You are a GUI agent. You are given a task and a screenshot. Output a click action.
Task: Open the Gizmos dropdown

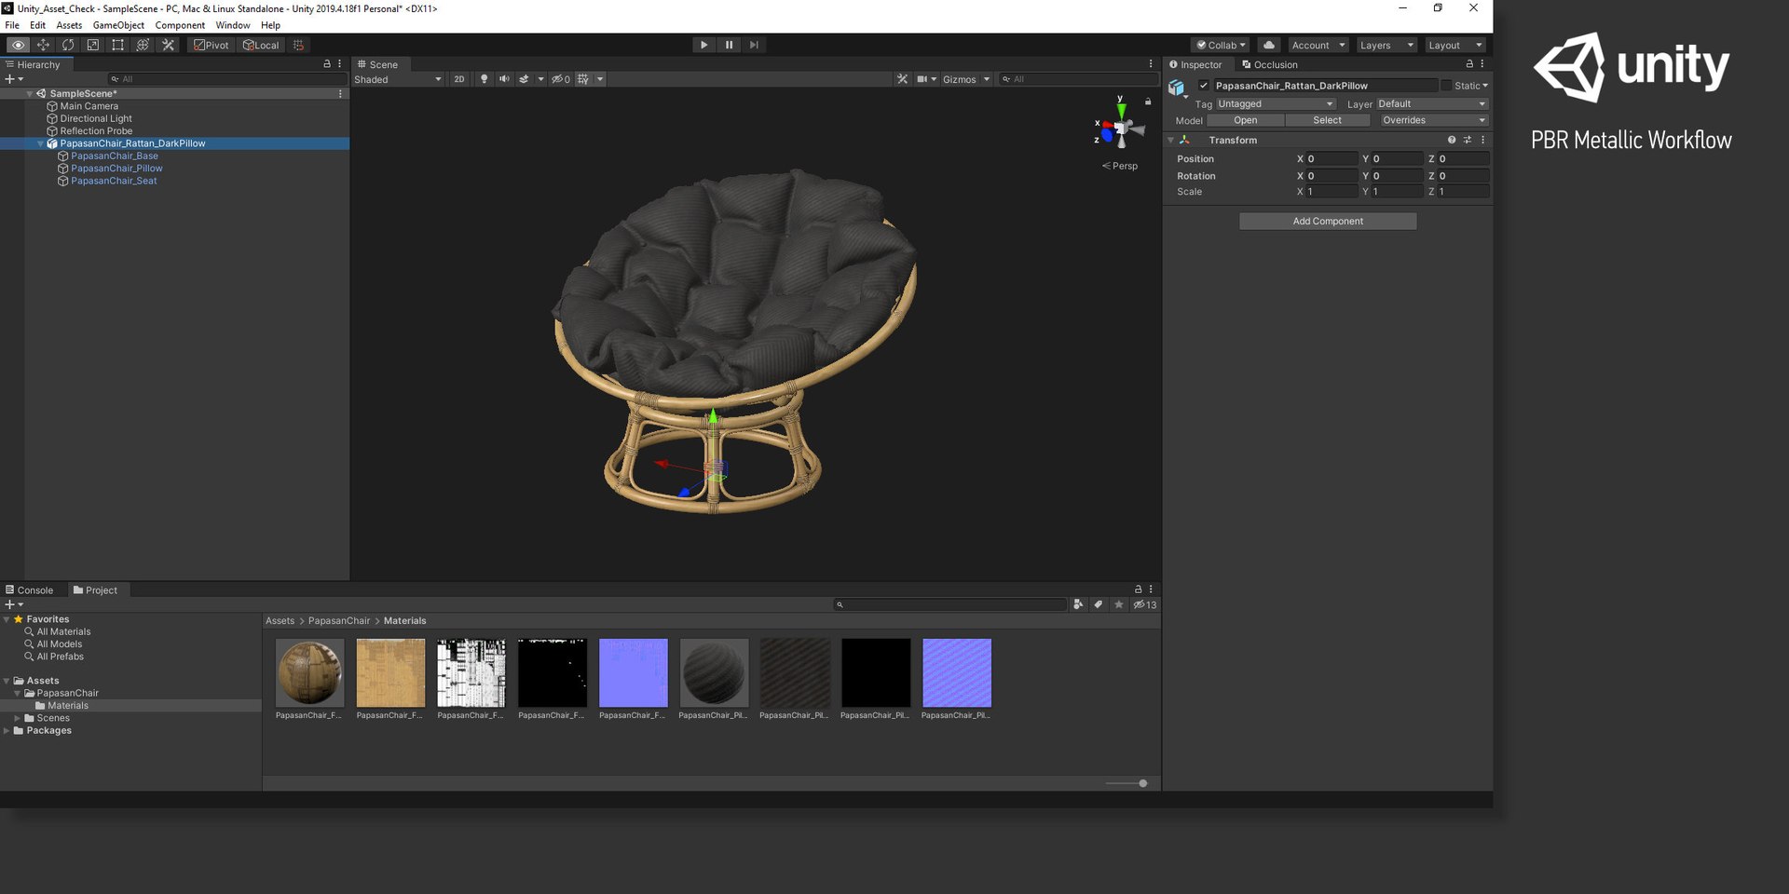coord(966,79)
